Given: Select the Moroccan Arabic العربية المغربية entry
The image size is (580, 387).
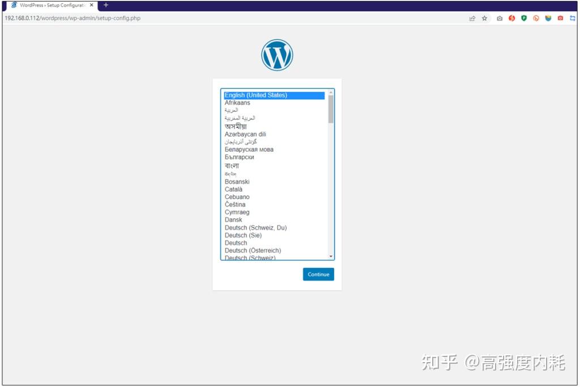Looking at the screenshot, I should [x=274, y=118].
